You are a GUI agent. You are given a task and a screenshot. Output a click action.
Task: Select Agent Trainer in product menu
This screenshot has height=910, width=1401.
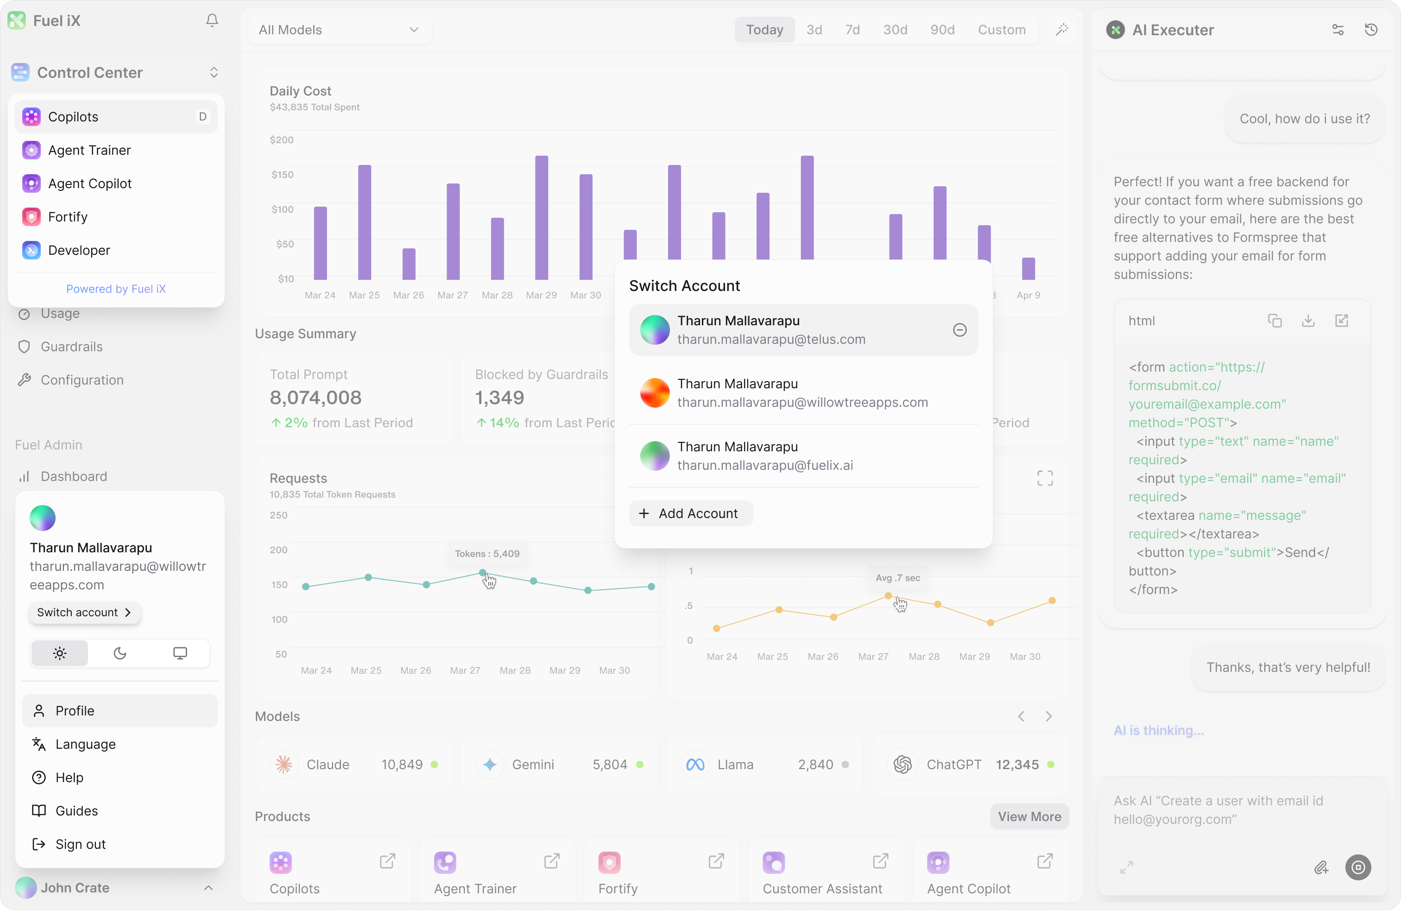[x=116, y=150]
